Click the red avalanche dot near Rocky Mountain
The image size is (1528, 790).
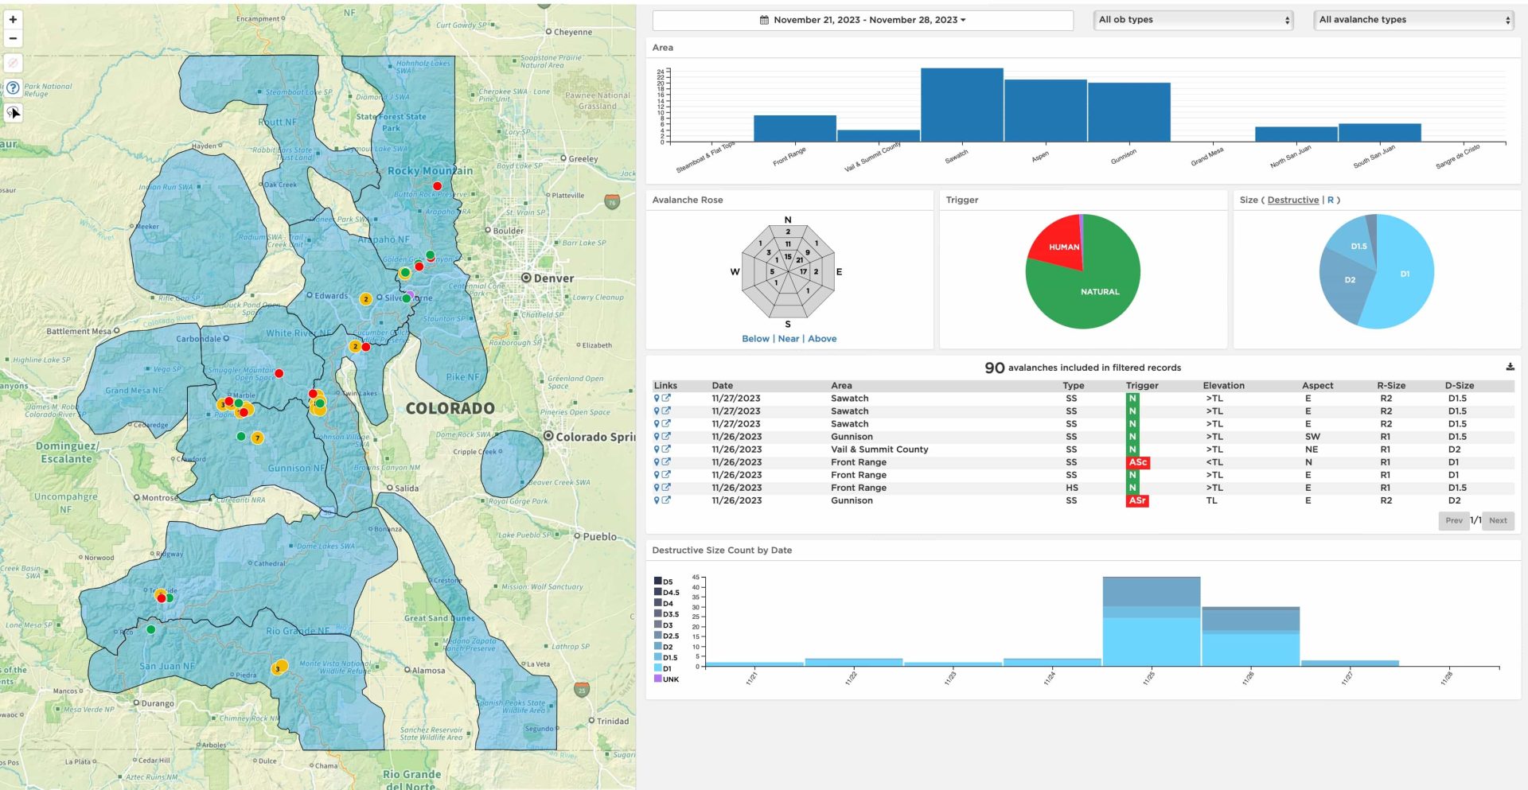(x=437, y=186)
